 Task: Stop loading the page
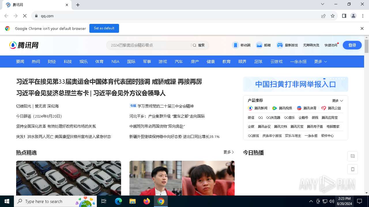tap(25, 16)
